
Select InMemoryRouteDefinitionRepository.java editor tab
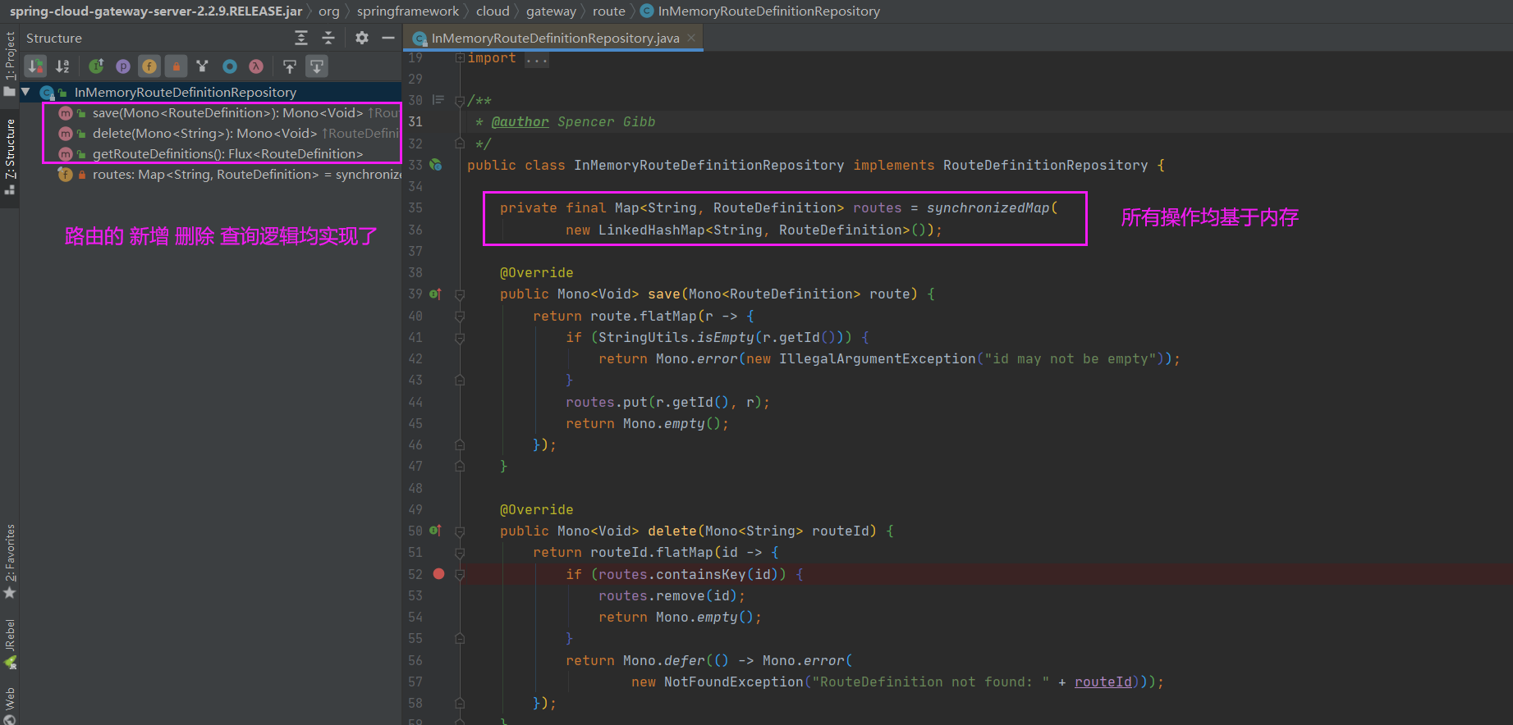pos(555,38)
